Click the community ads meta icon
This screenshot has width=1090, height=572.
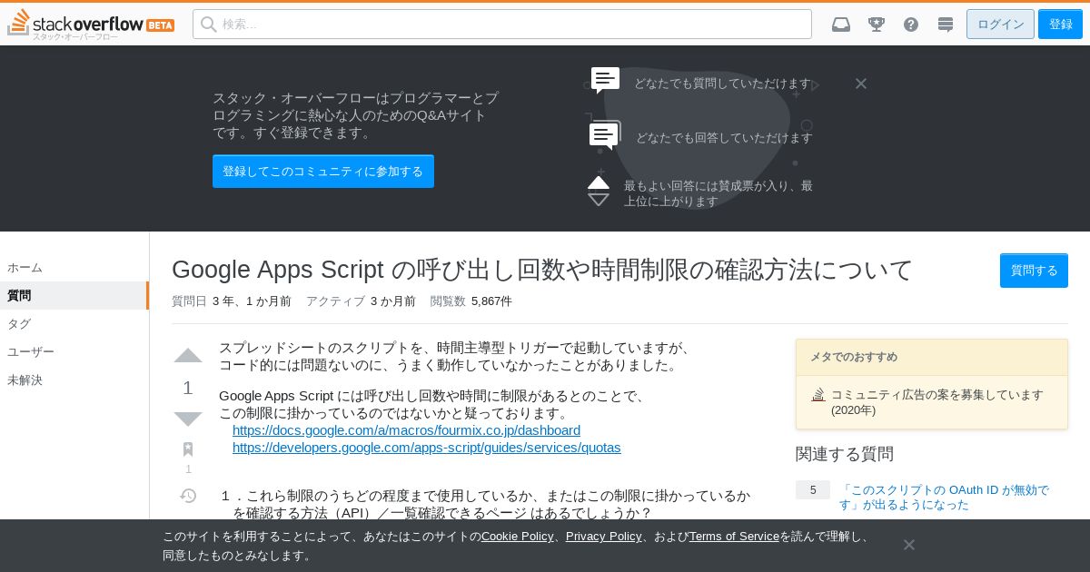[818, 395]
